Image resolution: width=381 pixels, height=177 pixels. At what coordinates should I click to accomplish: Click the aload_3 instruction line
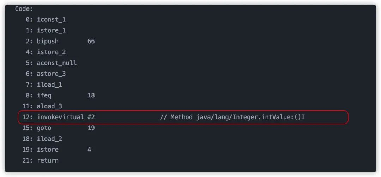point(42,106)
